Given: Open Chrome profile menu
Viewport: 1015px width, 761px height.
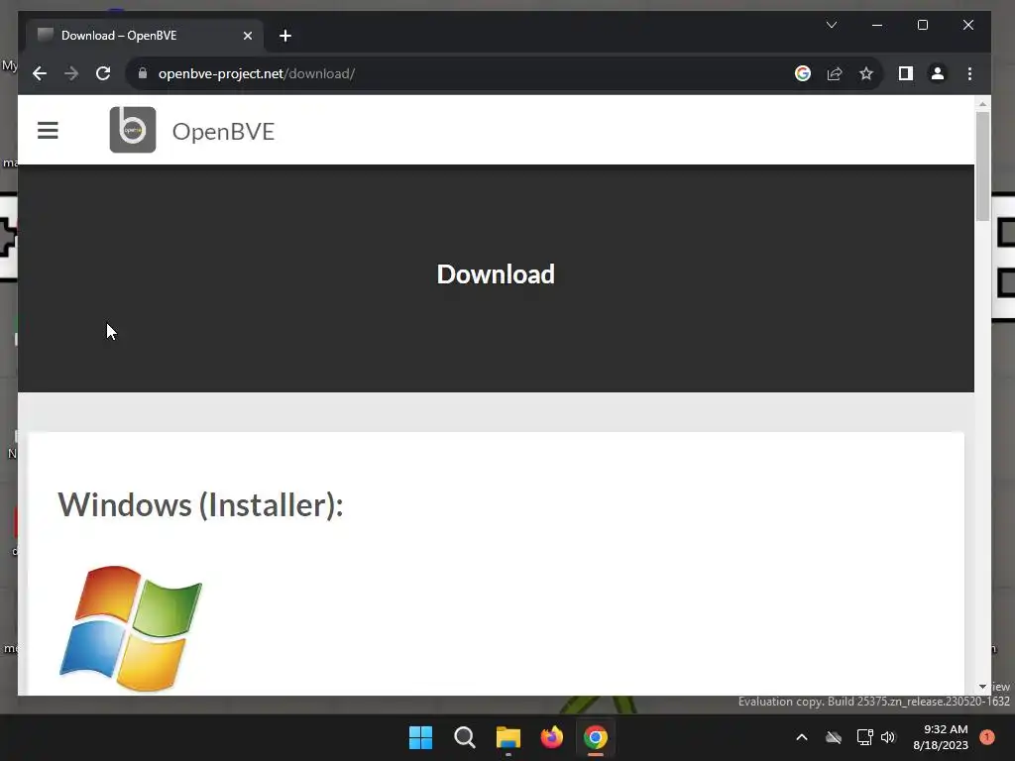Looking at the screenshot, I should [938, 73].
